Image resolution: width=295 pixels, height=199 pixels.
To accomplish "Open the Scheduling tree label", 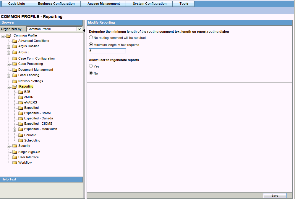I will tap(32, 140).
